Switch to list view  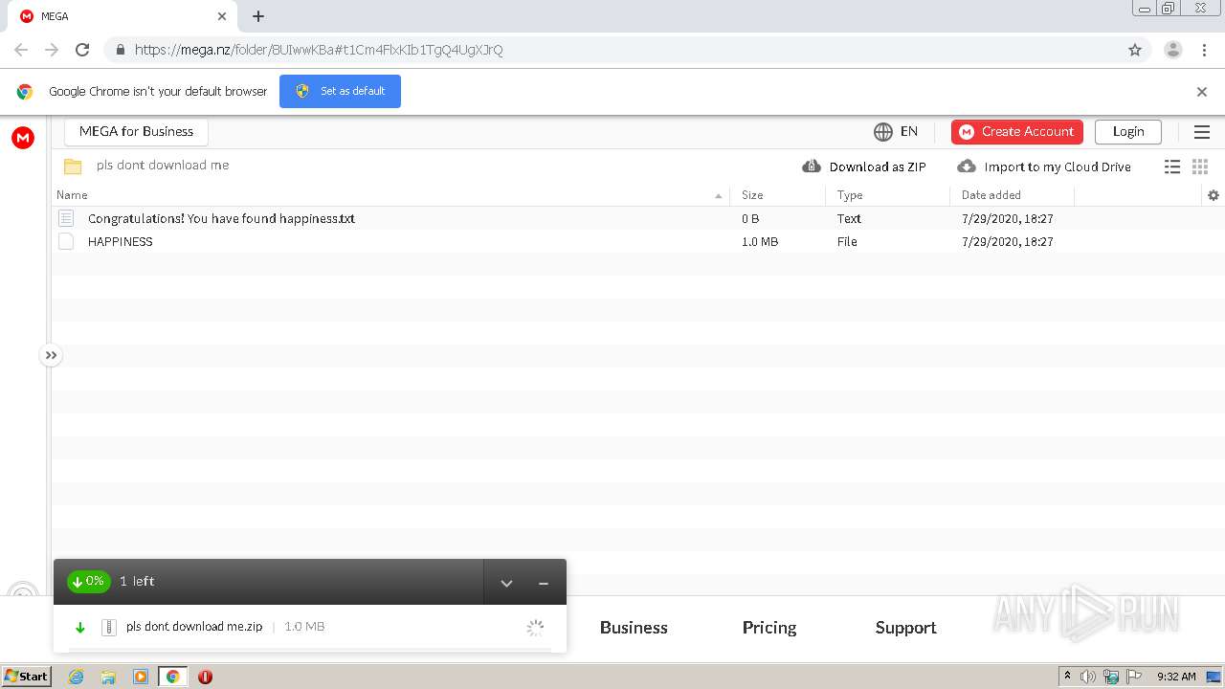coord(1172,167)
